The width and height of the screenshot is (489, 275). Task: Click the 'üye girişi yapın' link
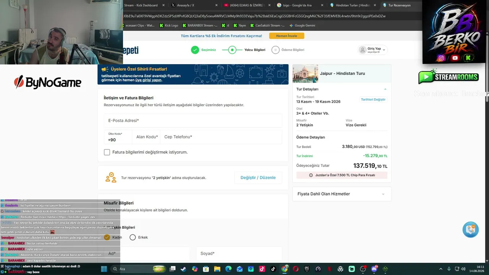(148, 80)
